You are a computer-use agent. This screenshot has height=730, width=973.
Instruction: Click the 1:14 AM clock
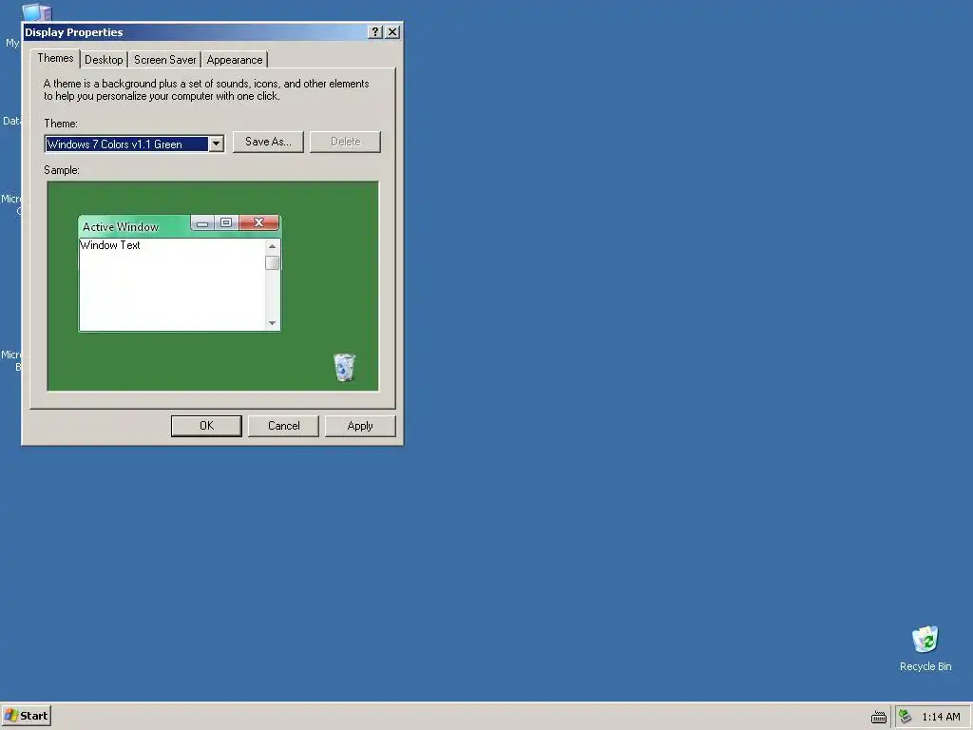(x=941, y=717)
